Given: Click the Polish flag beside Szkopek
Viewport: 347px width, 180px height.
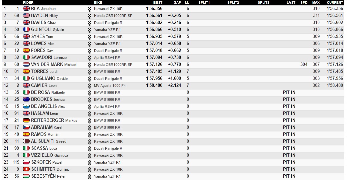Looking at the screenshot, I should tap(26, 162).
